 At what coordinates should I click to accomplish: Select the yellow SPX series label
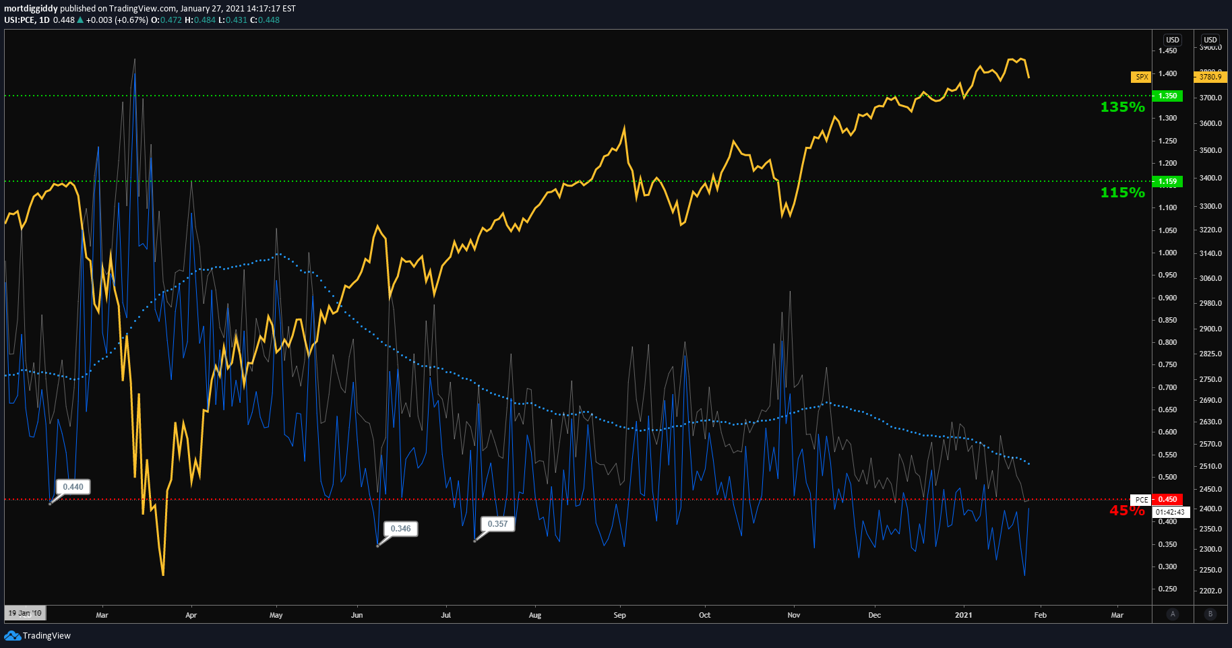coord(1142,77)
